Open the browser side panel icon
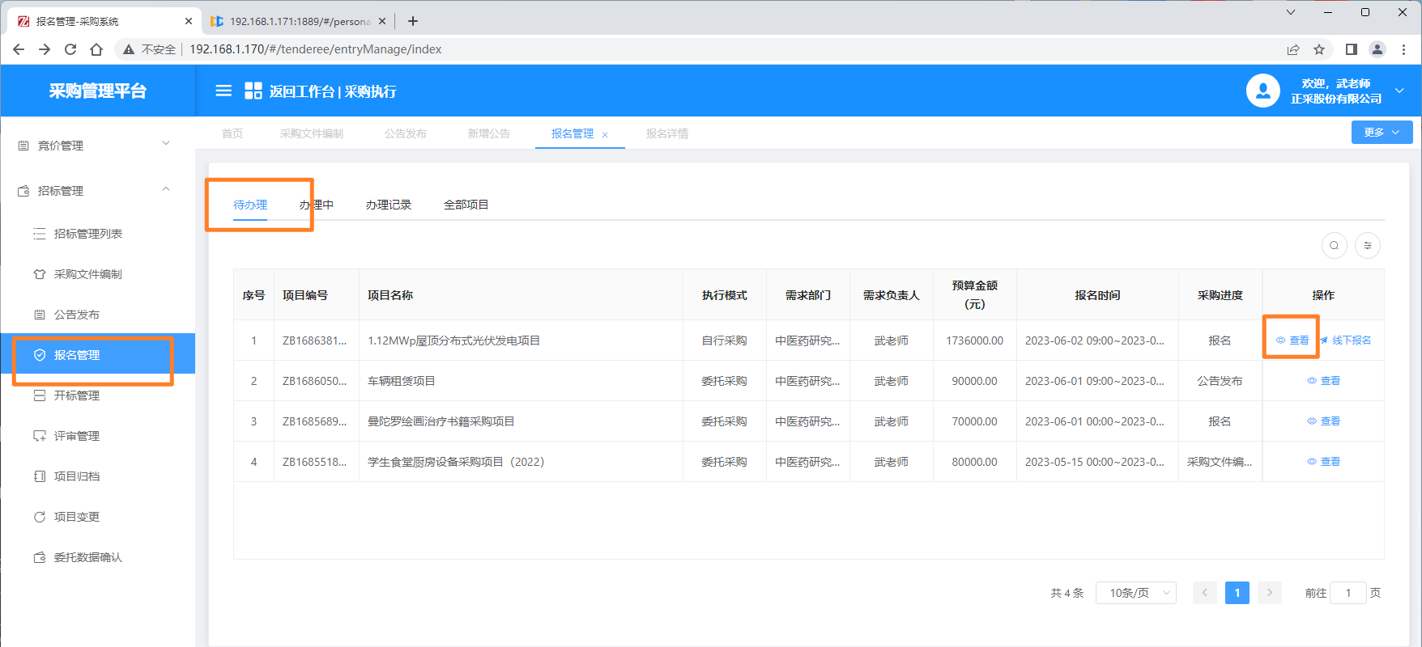The width and height of the screenshot is (1422, 647). coord(1351,49)
